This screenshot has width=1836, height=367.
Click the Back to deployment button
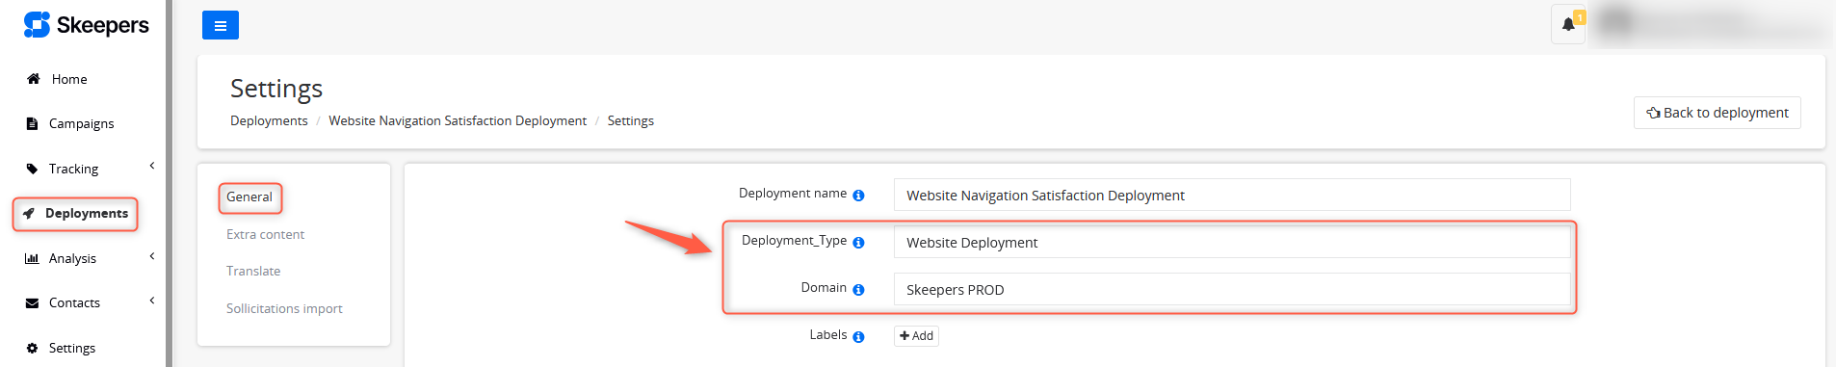(x=1717, y=113)
